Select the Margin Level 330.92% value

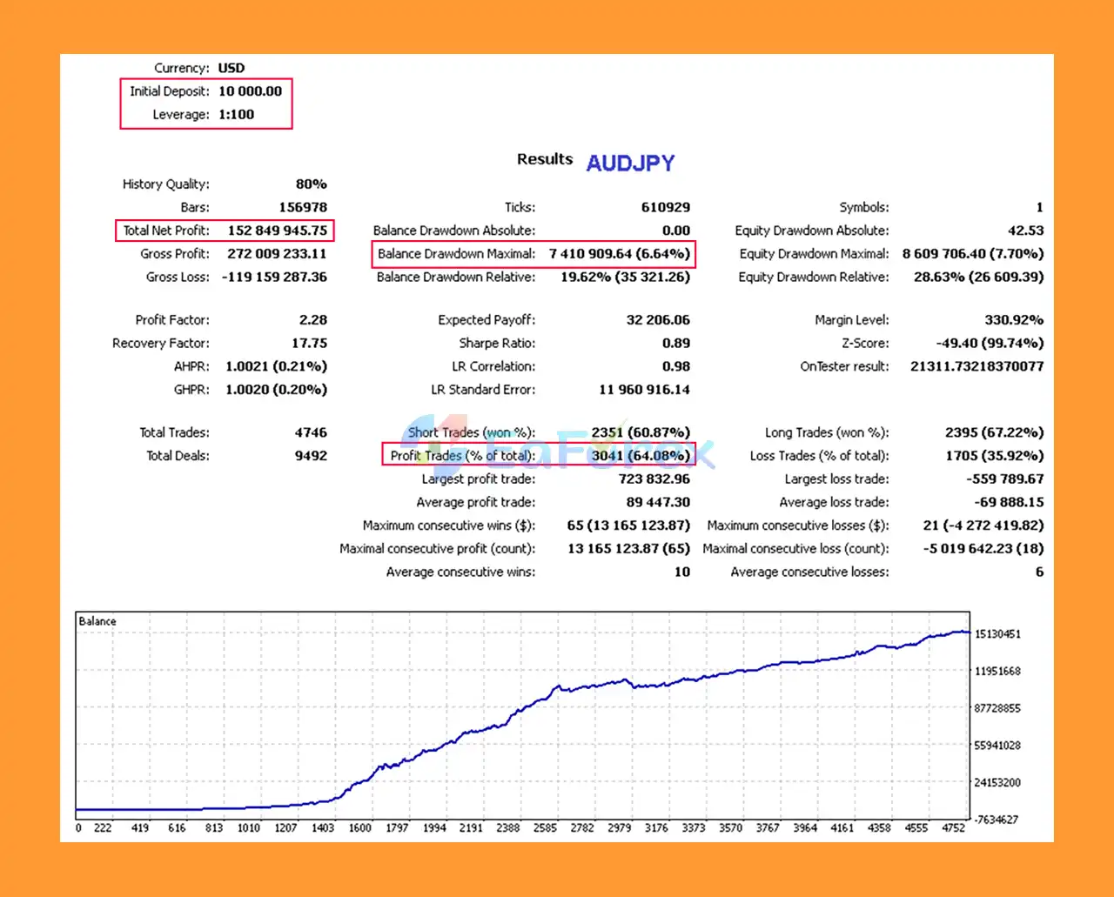click(x=1013, y=320)
